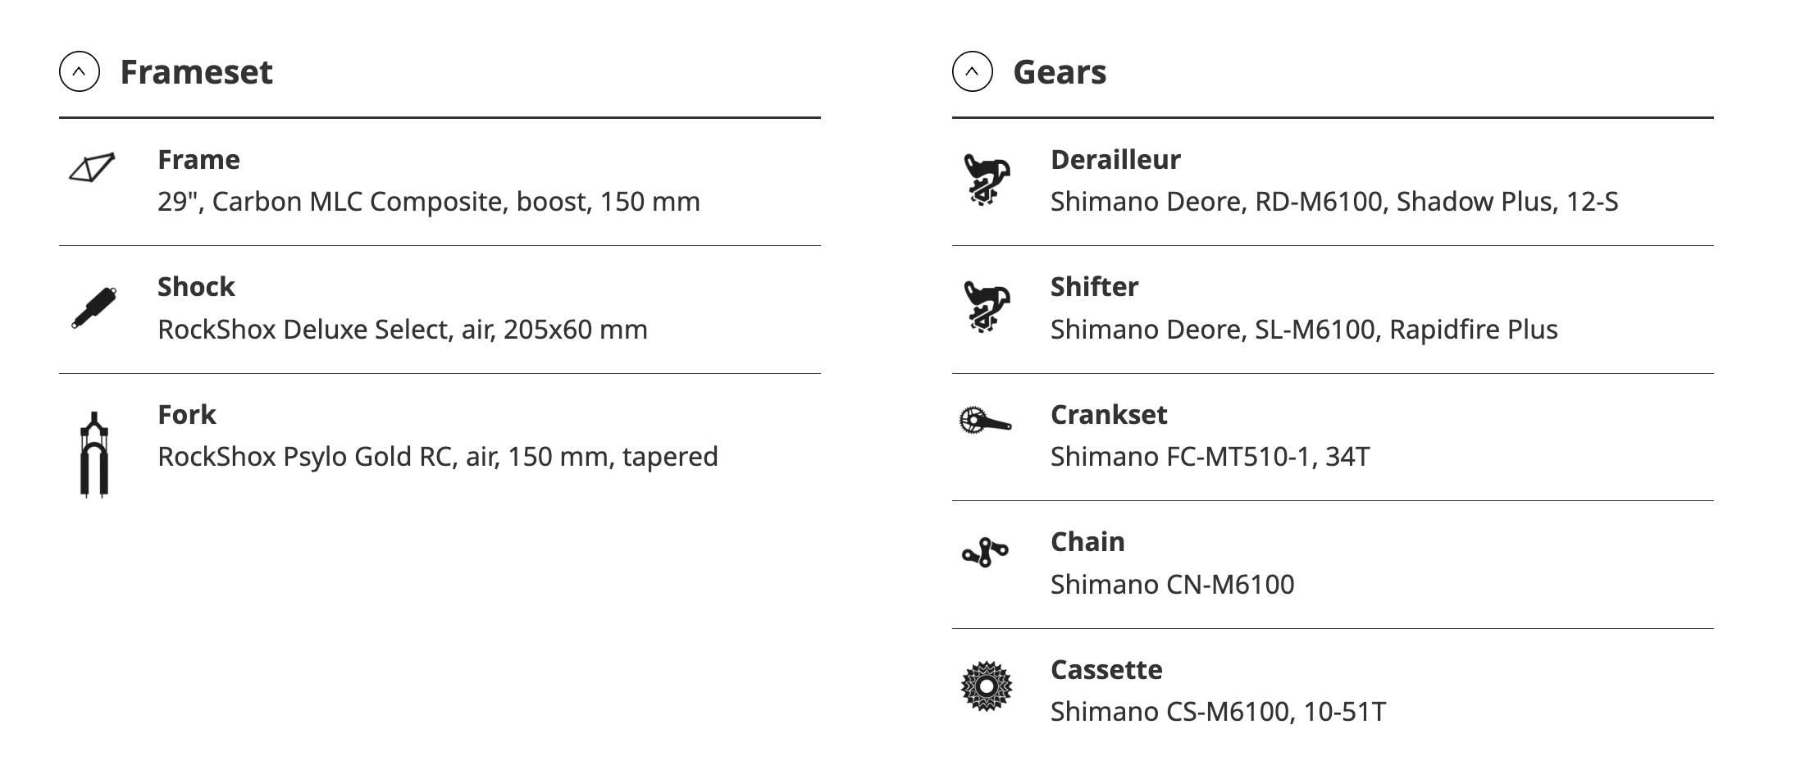The image size is (1796, 784).
Task: Click the suspension fork icon
Action: tap(94, 454)
